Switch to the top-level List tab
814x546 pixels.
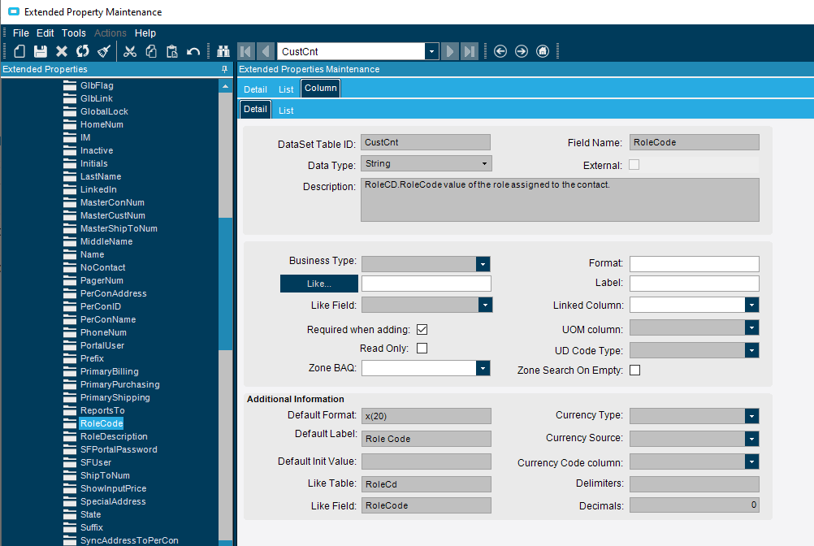click(286, 89)
